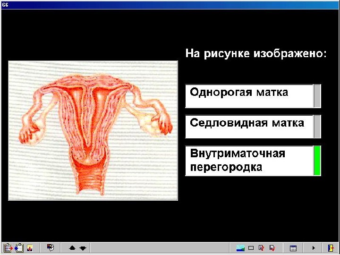The height and width of the screenshot is (255, 340).
Task: Click the landscape picture icon
Action: click(x=240, y=248)
